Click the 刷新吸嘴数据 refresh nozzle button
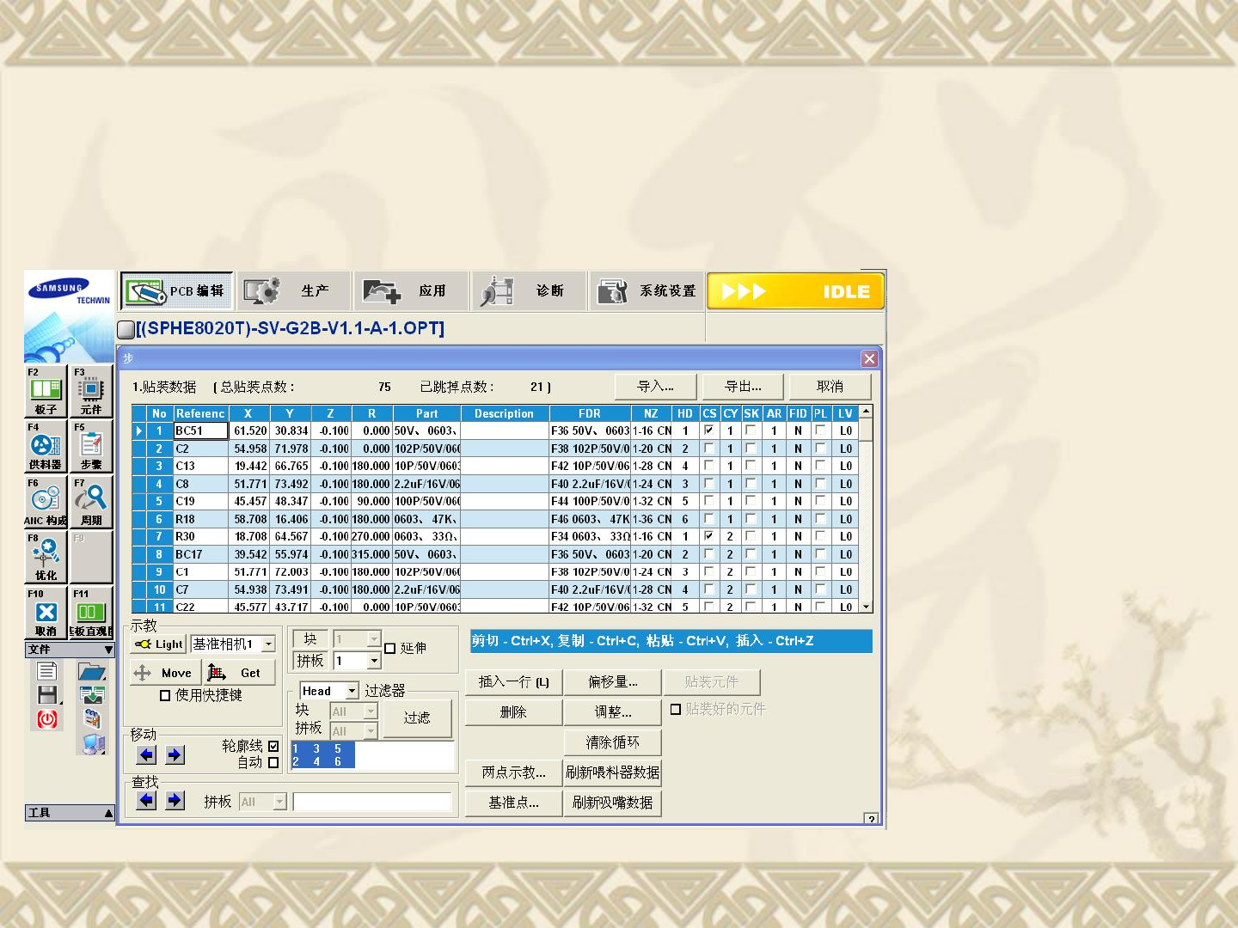 (x=612, y=803)
